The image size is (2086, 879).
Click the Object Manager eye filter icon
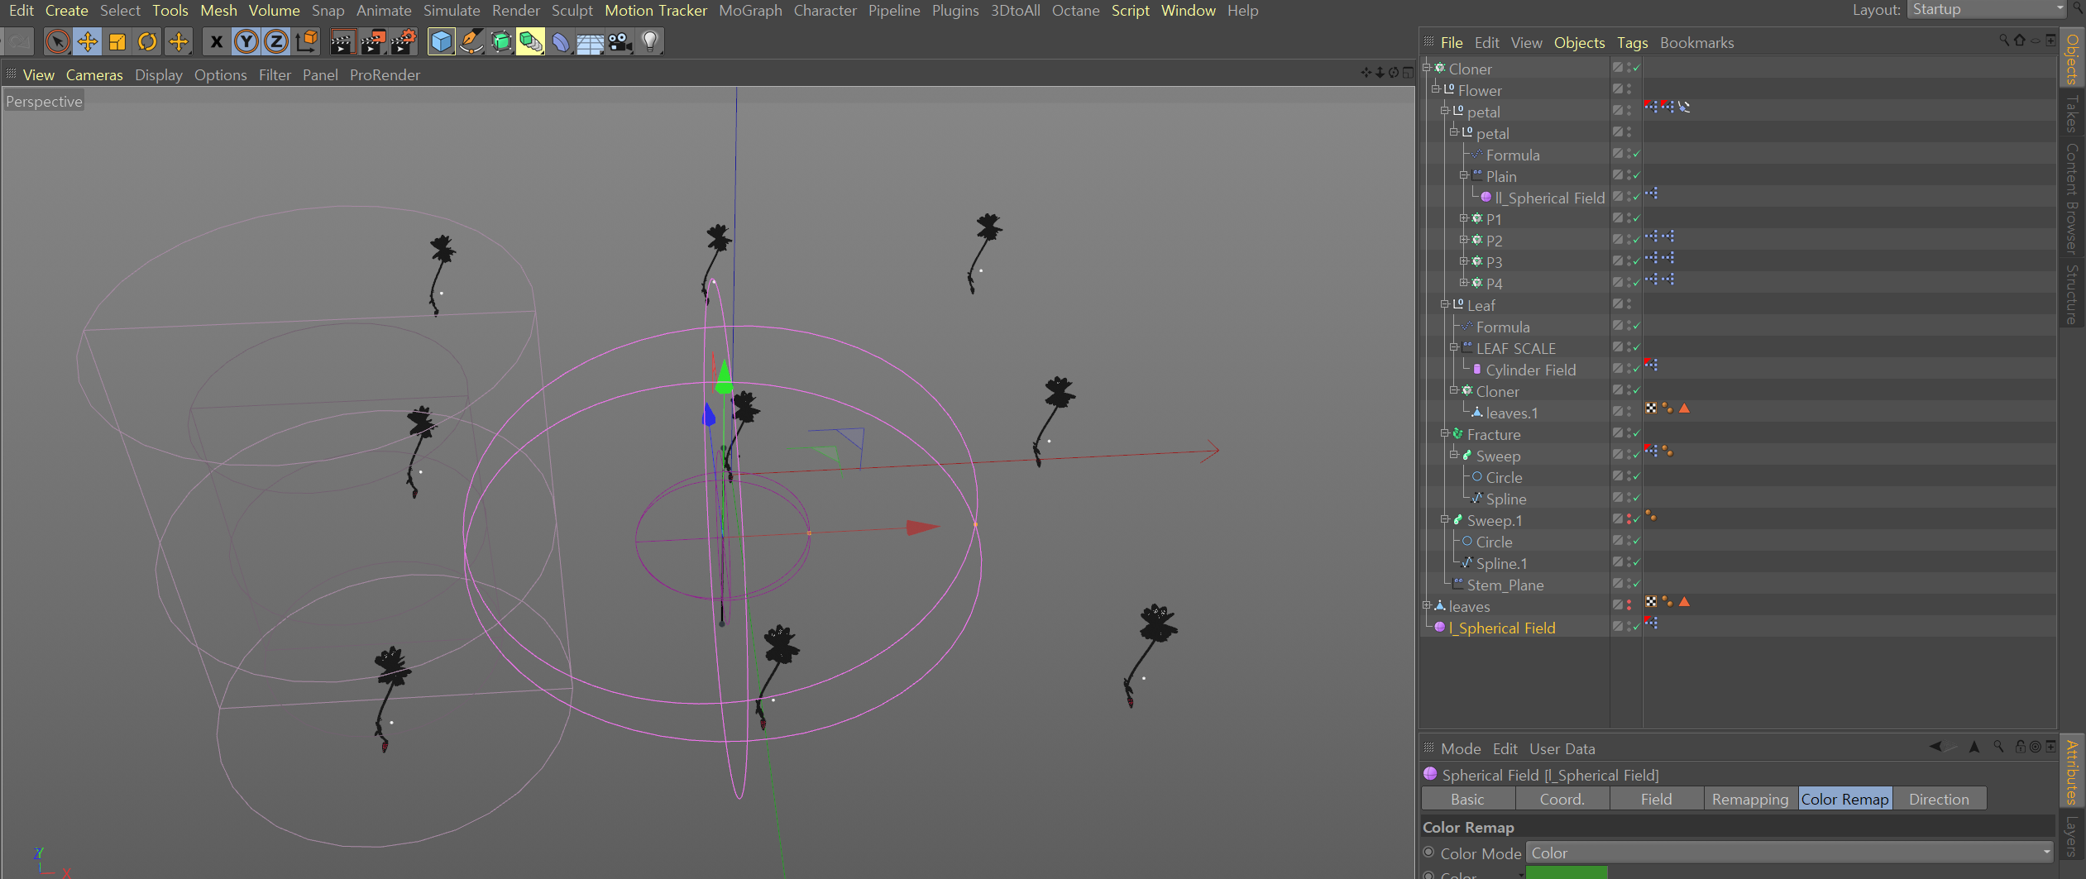pyautogui.click(x=2036, y=41)
